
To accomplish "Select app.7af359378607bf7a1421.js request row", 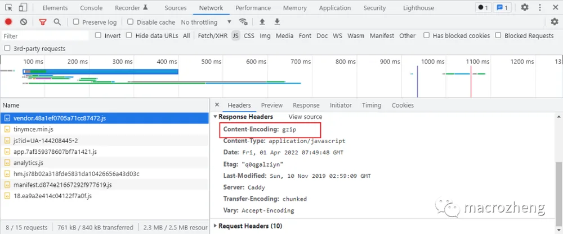I will (105, 152).
